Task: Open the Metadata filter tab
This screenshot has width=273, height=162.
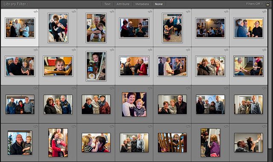Action: (x=142, y=4)
